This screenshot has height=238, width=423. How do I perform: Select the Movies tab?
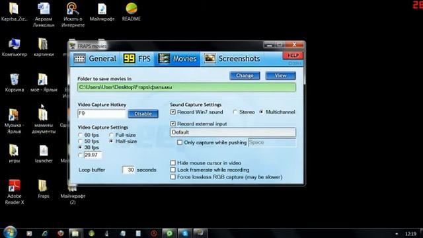(177, 59)
